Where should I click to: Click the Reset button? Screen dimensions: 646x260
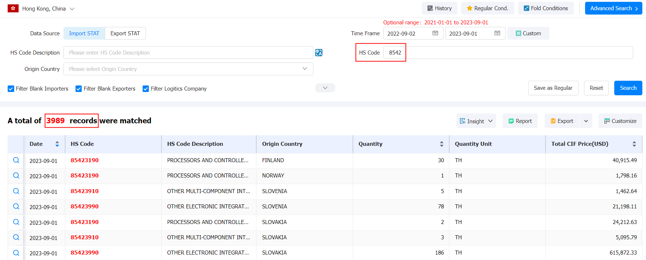tap(596, 88)
